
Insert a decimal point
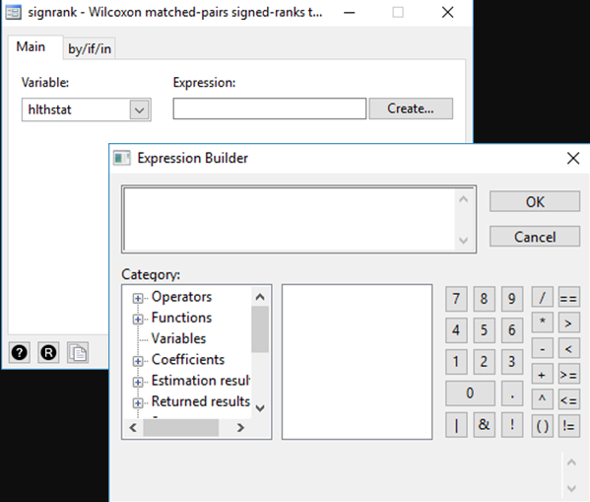tap(512, 394)
